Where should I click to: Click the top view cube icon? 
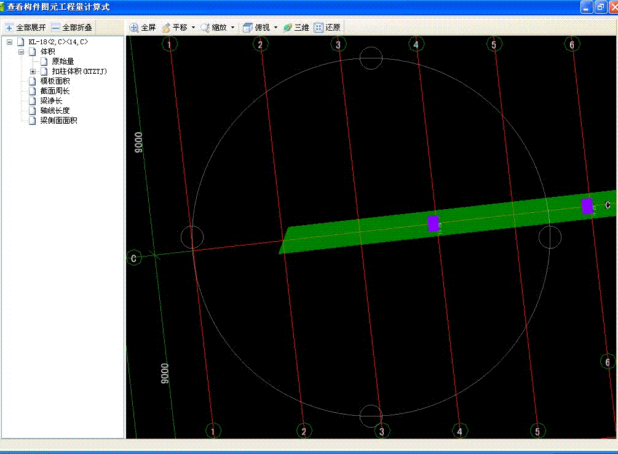coord(248,28)
